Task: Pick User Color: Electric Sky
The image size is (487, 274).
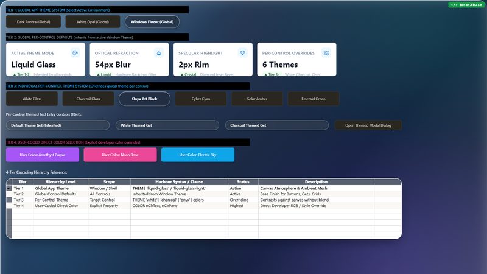Action: coord(198,155)
